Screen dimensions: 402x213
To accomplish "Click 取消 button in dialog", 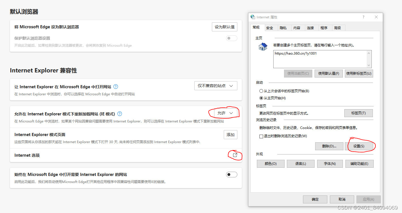I will point(342,199).
